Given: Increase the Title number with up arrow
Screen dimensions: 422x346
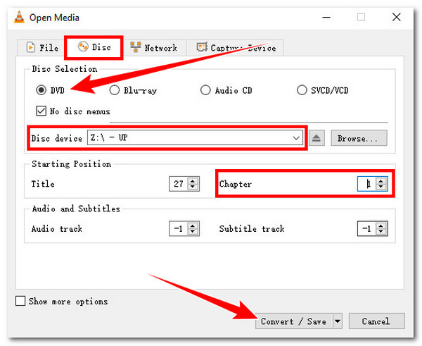Looking at the screenshot, I should (193, 181).
